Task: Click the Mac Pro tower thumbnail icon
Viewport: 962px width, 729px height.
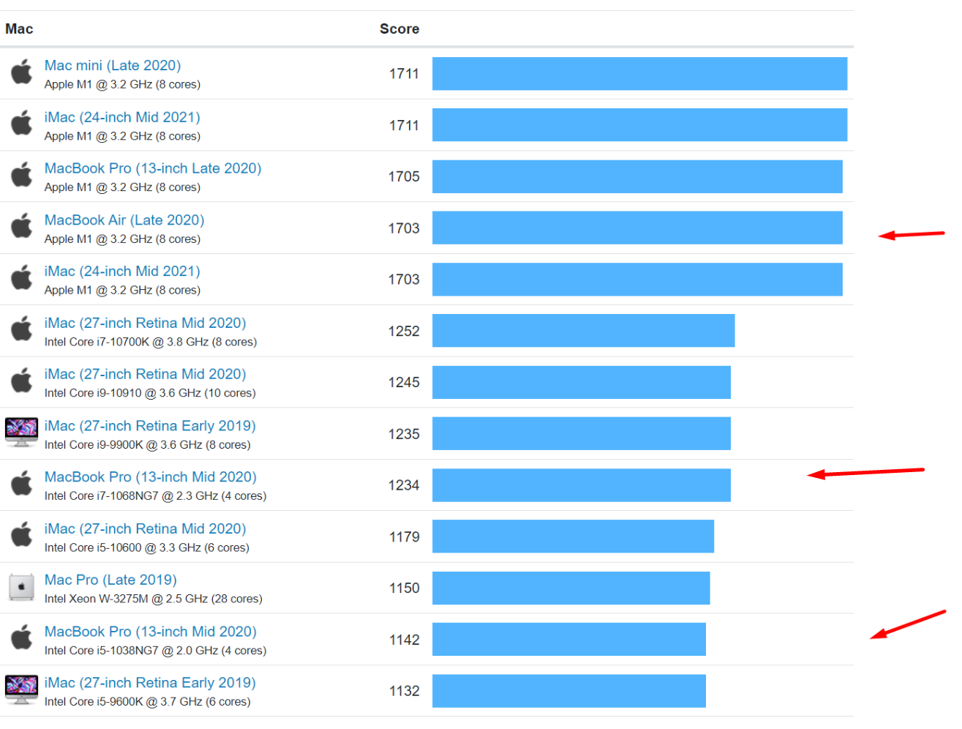Action: 21,587
